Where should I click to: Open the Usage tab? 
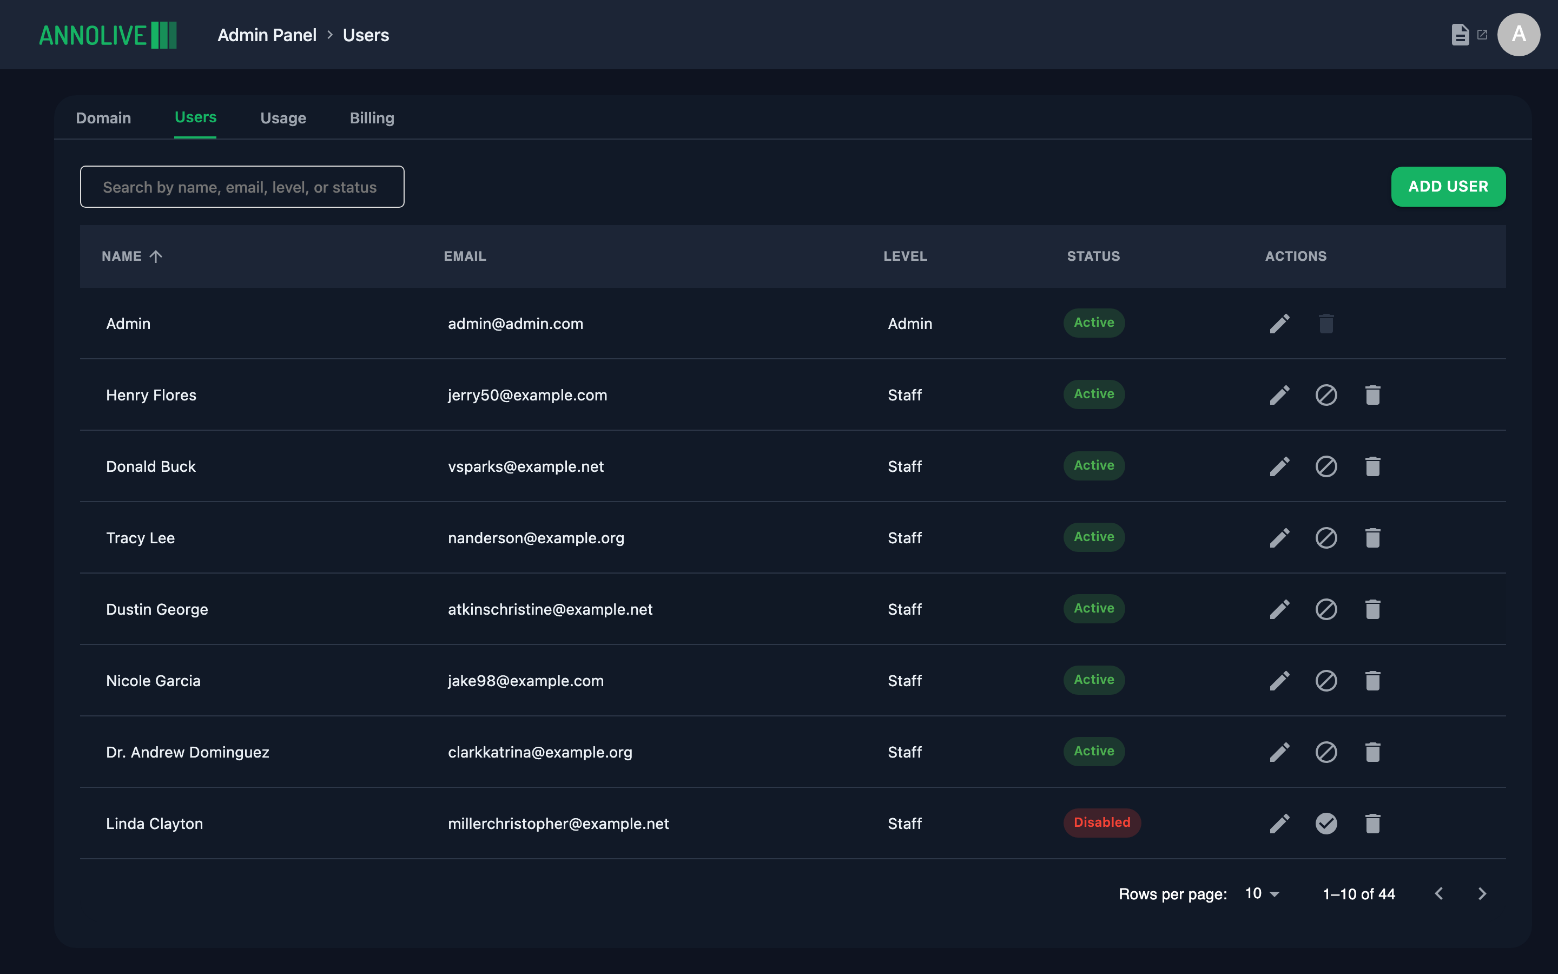283,118
